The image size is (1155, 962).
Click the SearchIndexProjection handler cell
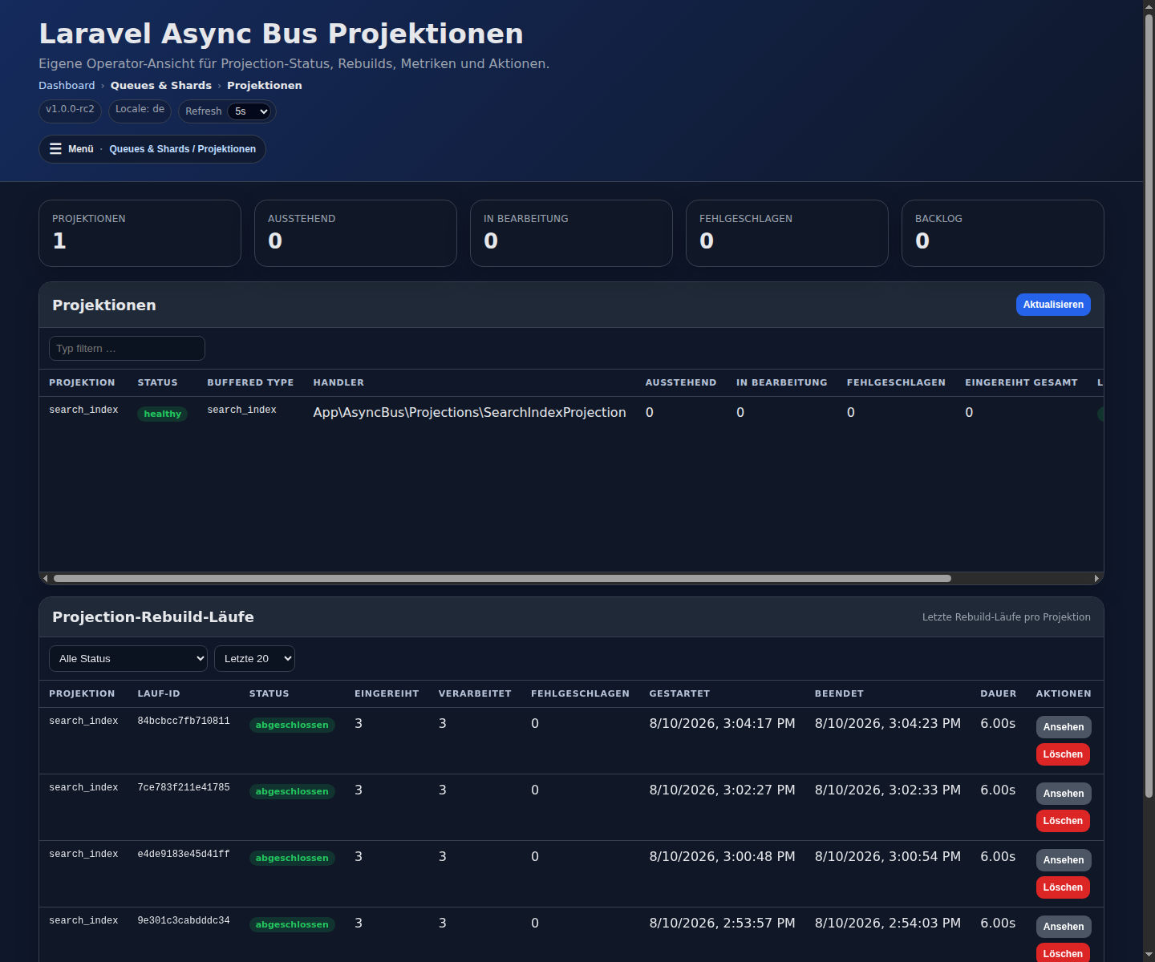[x=469, y=412]
